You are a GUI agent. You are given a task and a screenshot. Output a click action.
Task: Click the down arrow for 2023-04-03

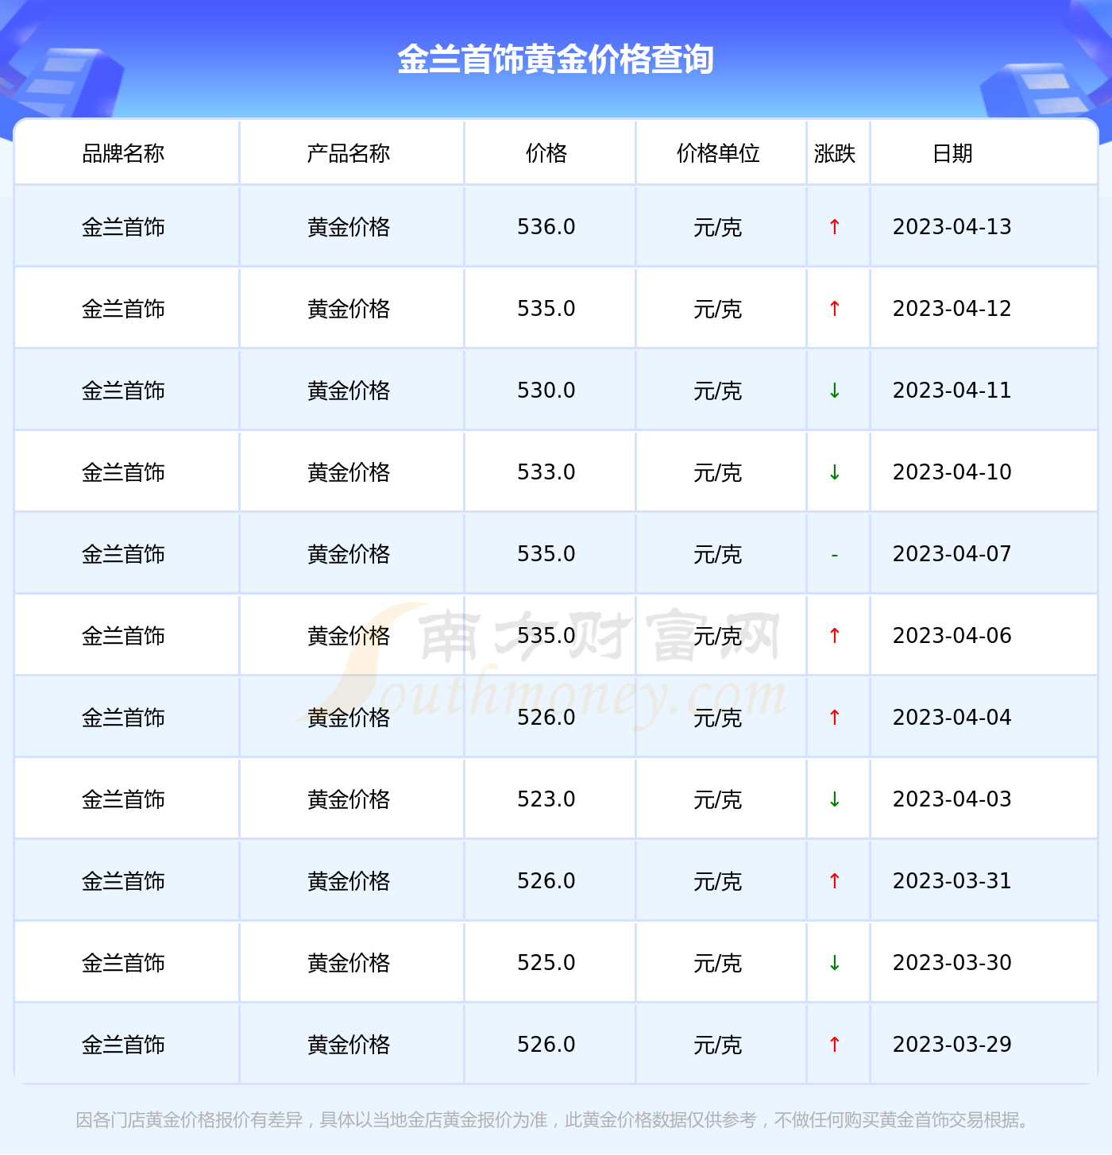click(835, 799)
